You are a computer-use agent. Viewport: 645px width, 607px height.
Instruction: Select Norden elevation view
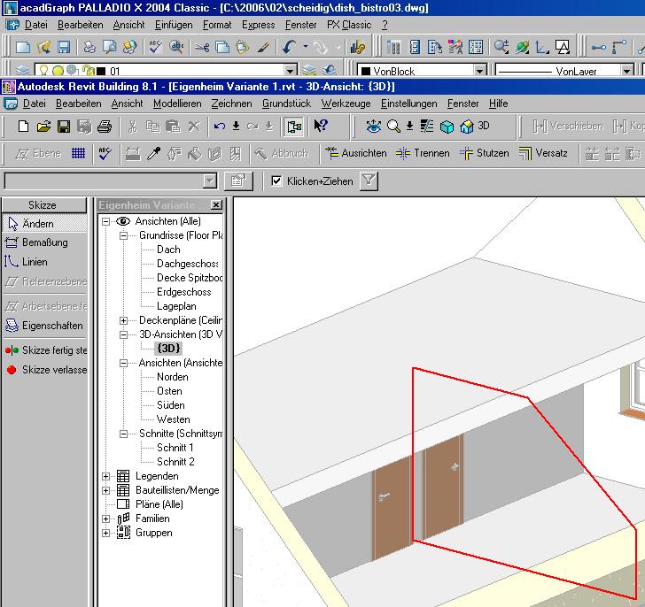[x=173, y=377]
